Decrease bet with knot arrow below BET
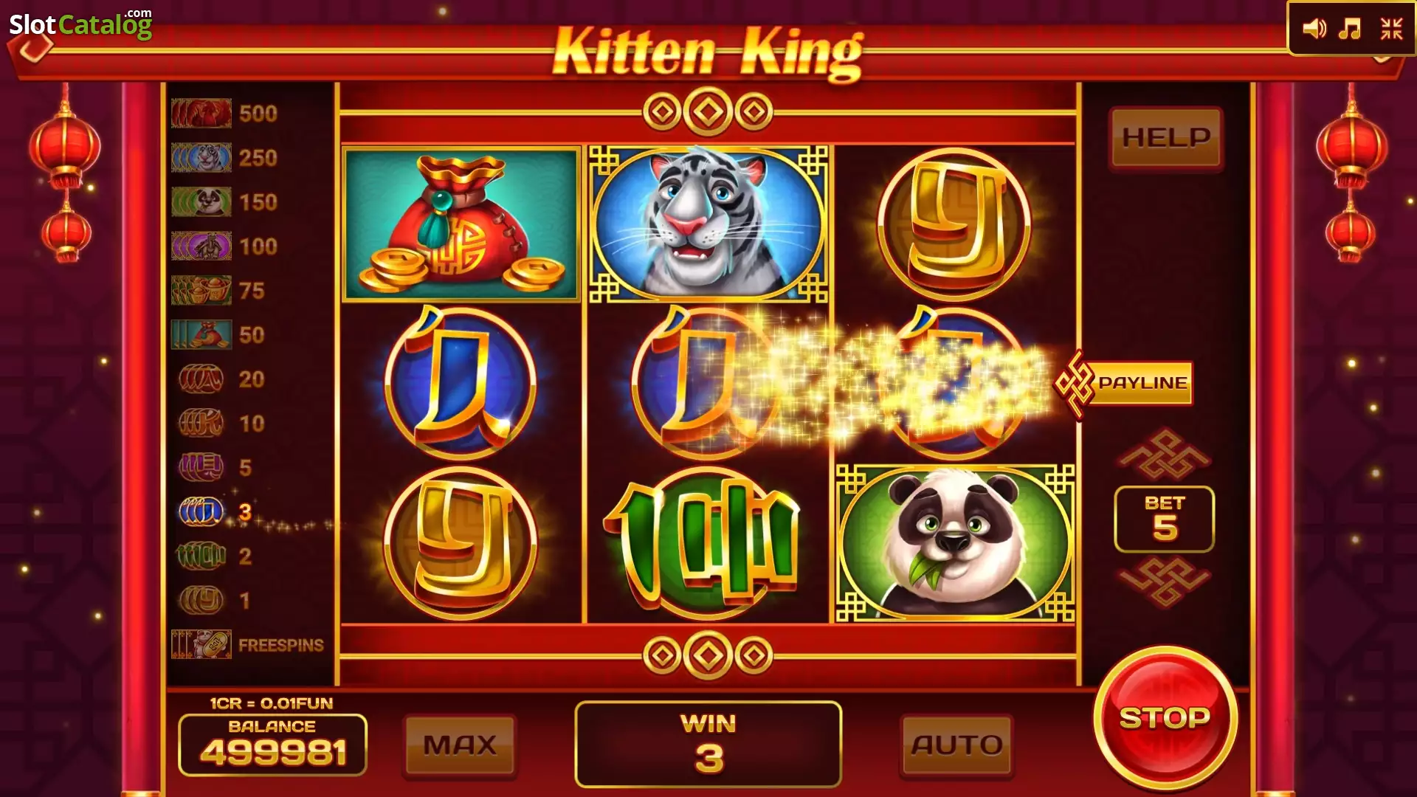This screenshot has width=1417, height=797. (1164, 582)
